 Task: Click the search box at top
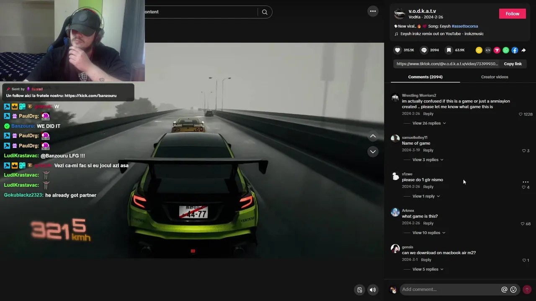[201, 12]
